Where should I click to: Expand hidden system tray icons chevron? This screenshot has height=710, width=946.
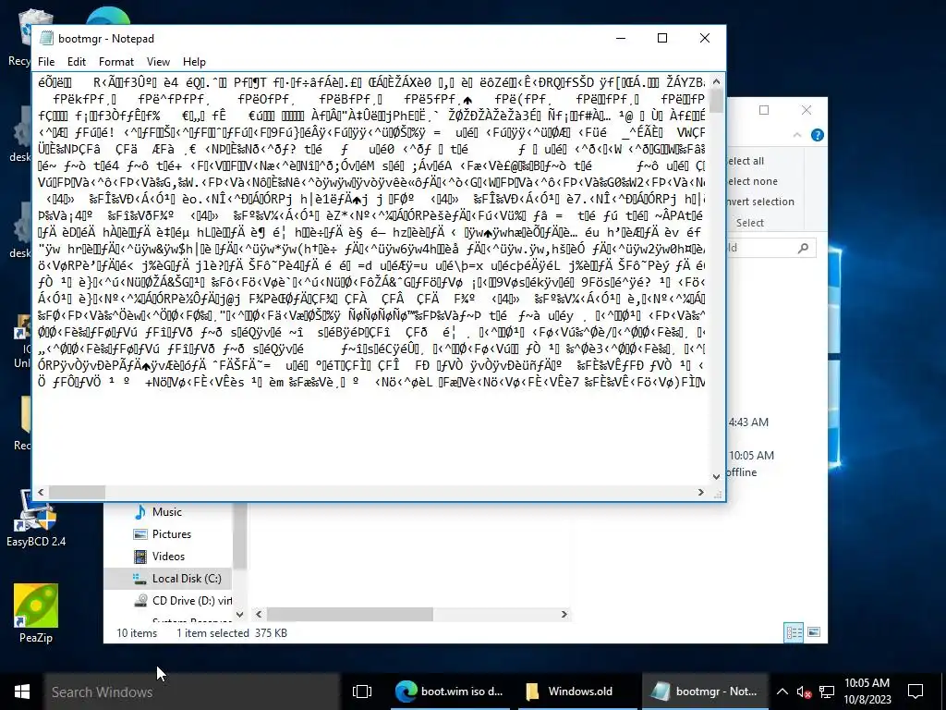tap(782, 692)
